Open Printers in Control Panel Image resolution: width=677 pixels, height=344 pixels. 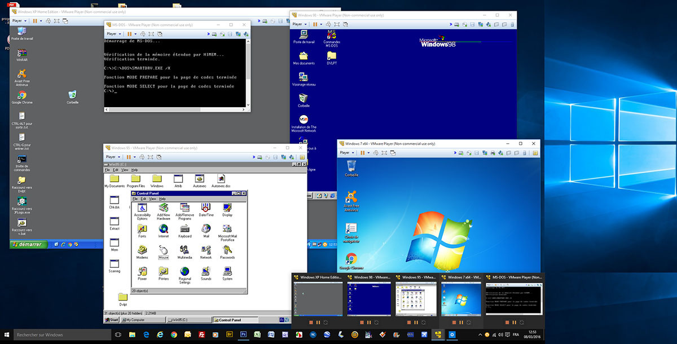[x=164, y=274]
